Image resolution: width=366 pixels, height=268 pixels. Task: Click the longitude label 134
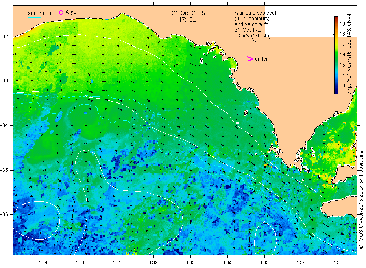[x=227, y=263]
